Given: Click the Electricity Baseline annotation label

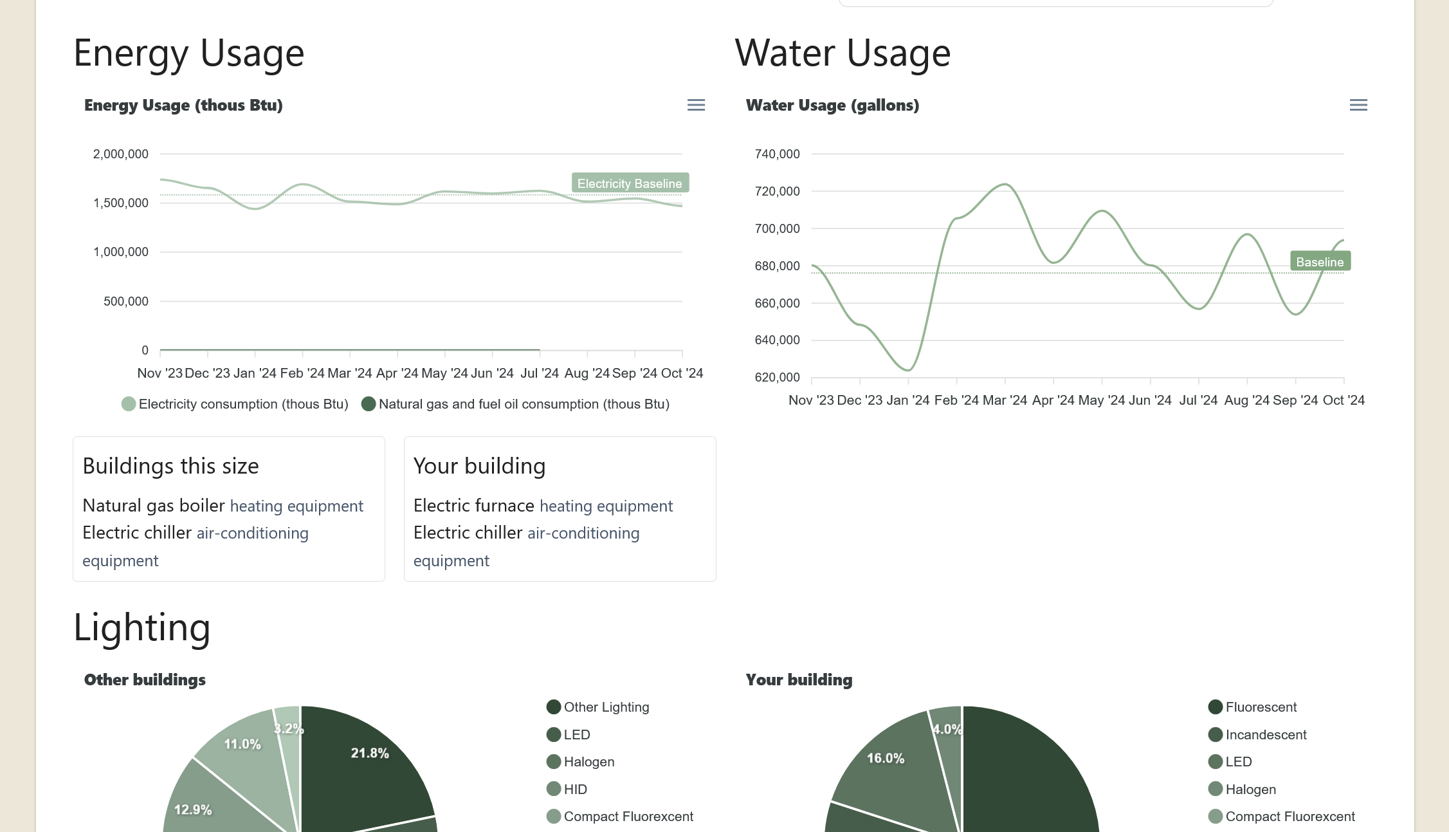Looking at the screenshot, I should [x=630, y=183].
